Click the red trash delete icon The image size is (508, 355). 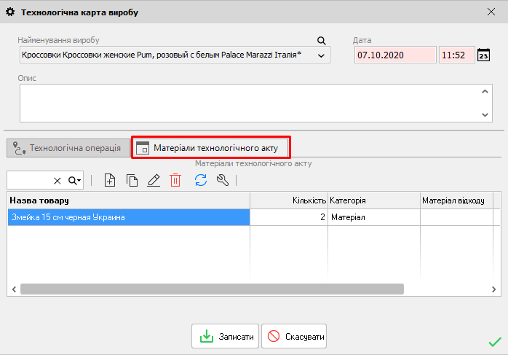point(175,181)
